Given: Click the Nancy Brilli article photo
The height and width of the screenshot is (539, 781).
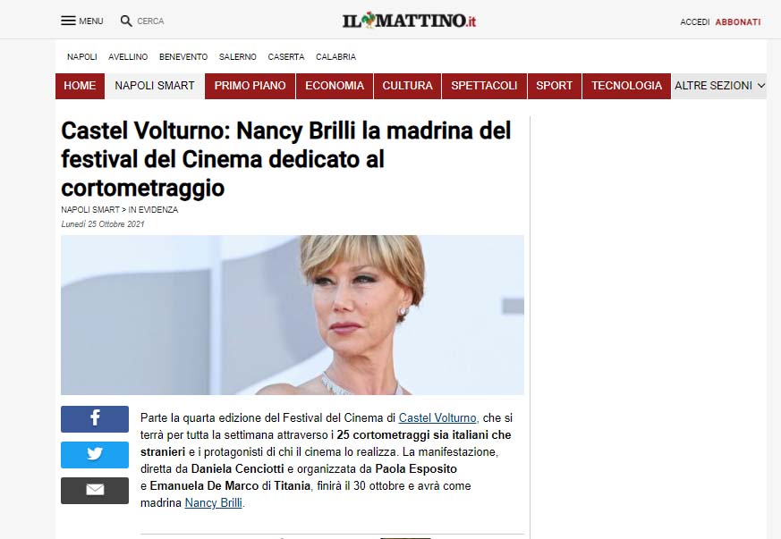Looking at the screenshot, I should pyautogui.click(x=293, y=315).
